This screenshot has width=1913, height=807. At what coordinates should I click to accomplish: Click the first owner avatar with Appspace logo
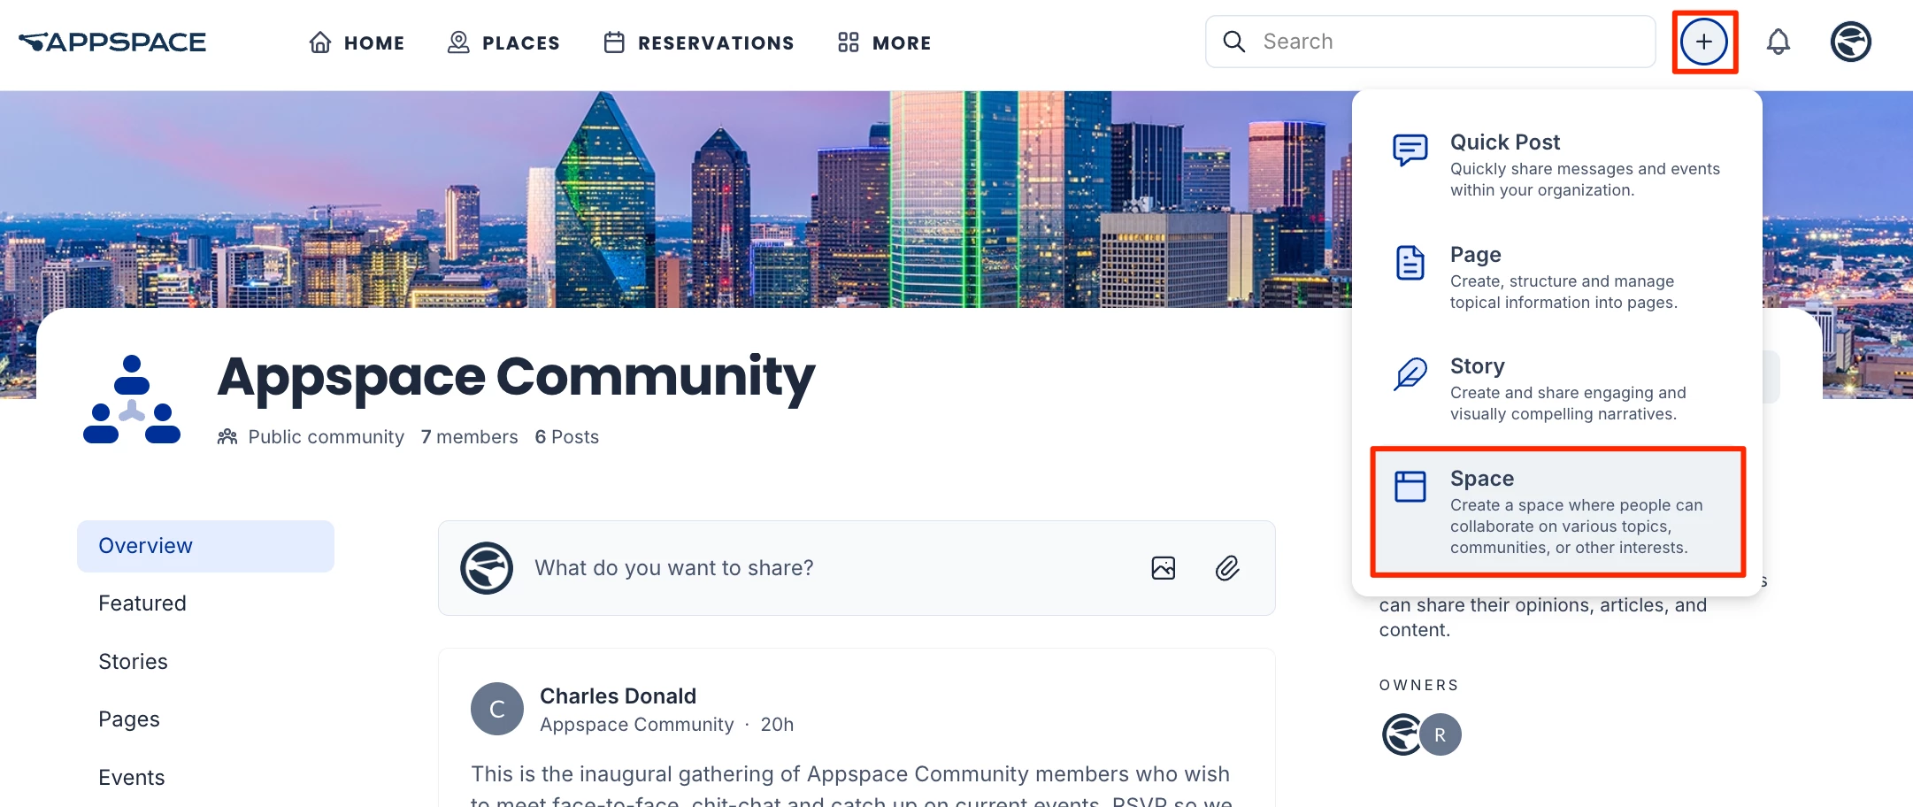click(x=1402, y=734)
